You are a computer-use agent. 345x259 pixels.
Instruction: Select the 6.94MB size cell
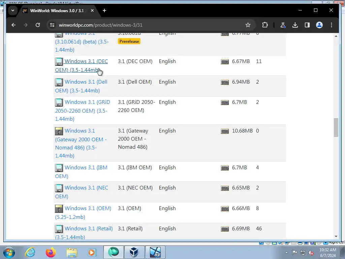pyautogui.click(x=241, y=82)
